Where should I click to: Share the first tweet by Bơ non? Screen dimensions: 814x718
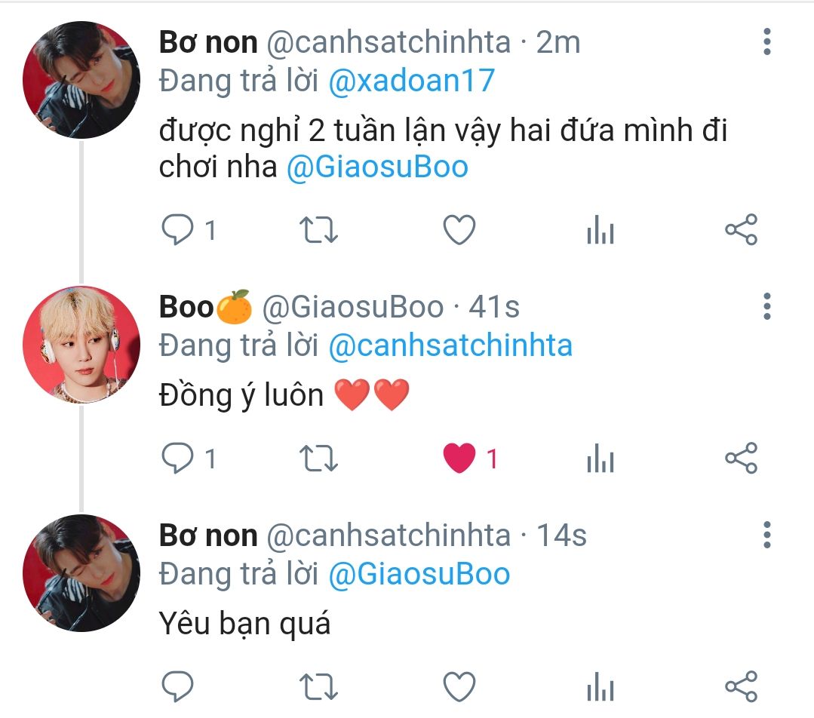tap(740, 230)
